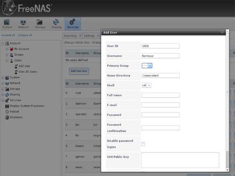Click the Network tree node icon
The height and width of the screenshot is (176, 235).
(7, 83)
